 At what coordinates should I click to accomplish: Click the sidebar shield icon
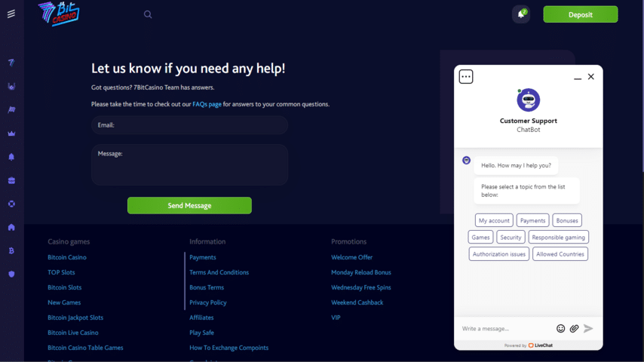click(11, 274)
